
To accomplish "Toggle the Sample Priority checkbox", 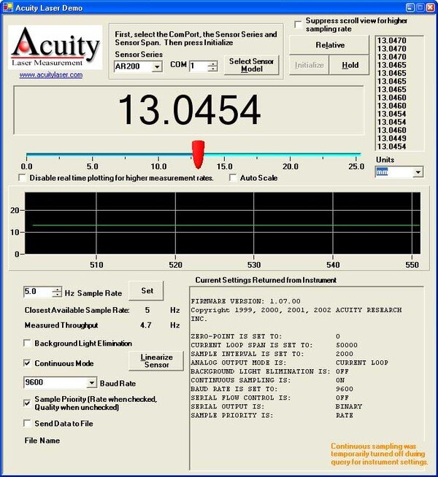I will coord(27,403).
